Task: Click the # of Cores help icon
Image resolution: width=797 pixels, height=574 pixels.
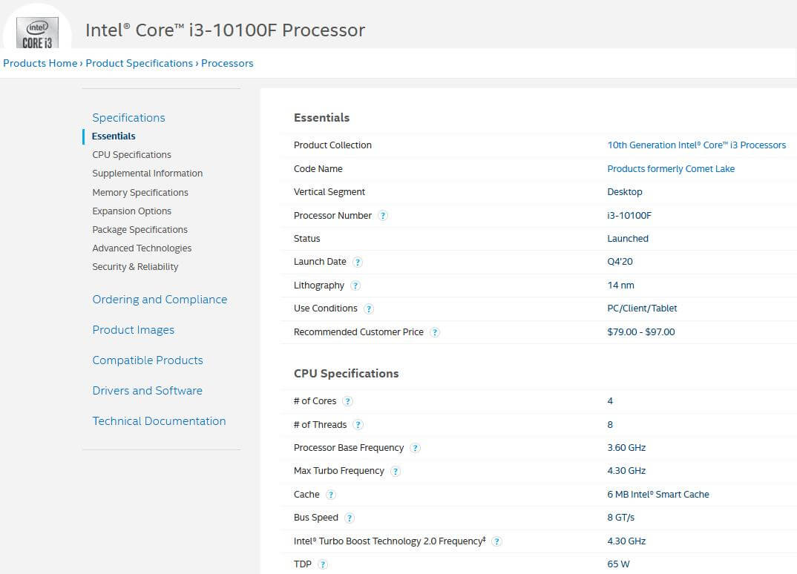Action: pyautogui.click(x=347, y=401)
